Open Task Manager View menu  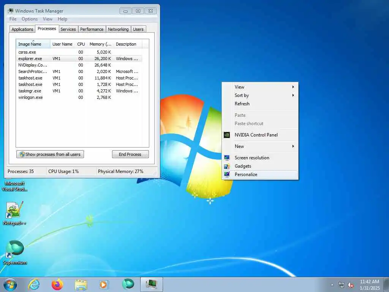click(47, 19)
